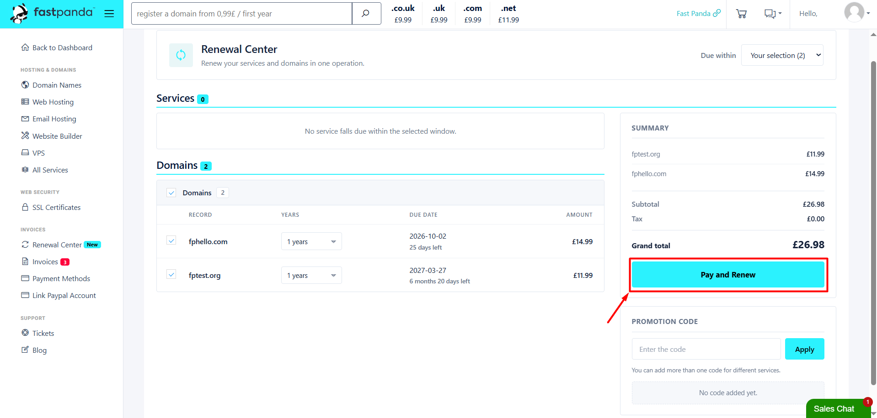Click the Renewal Center refresh icon
This screenshot has height=418, width=877.
pos(181,55)
